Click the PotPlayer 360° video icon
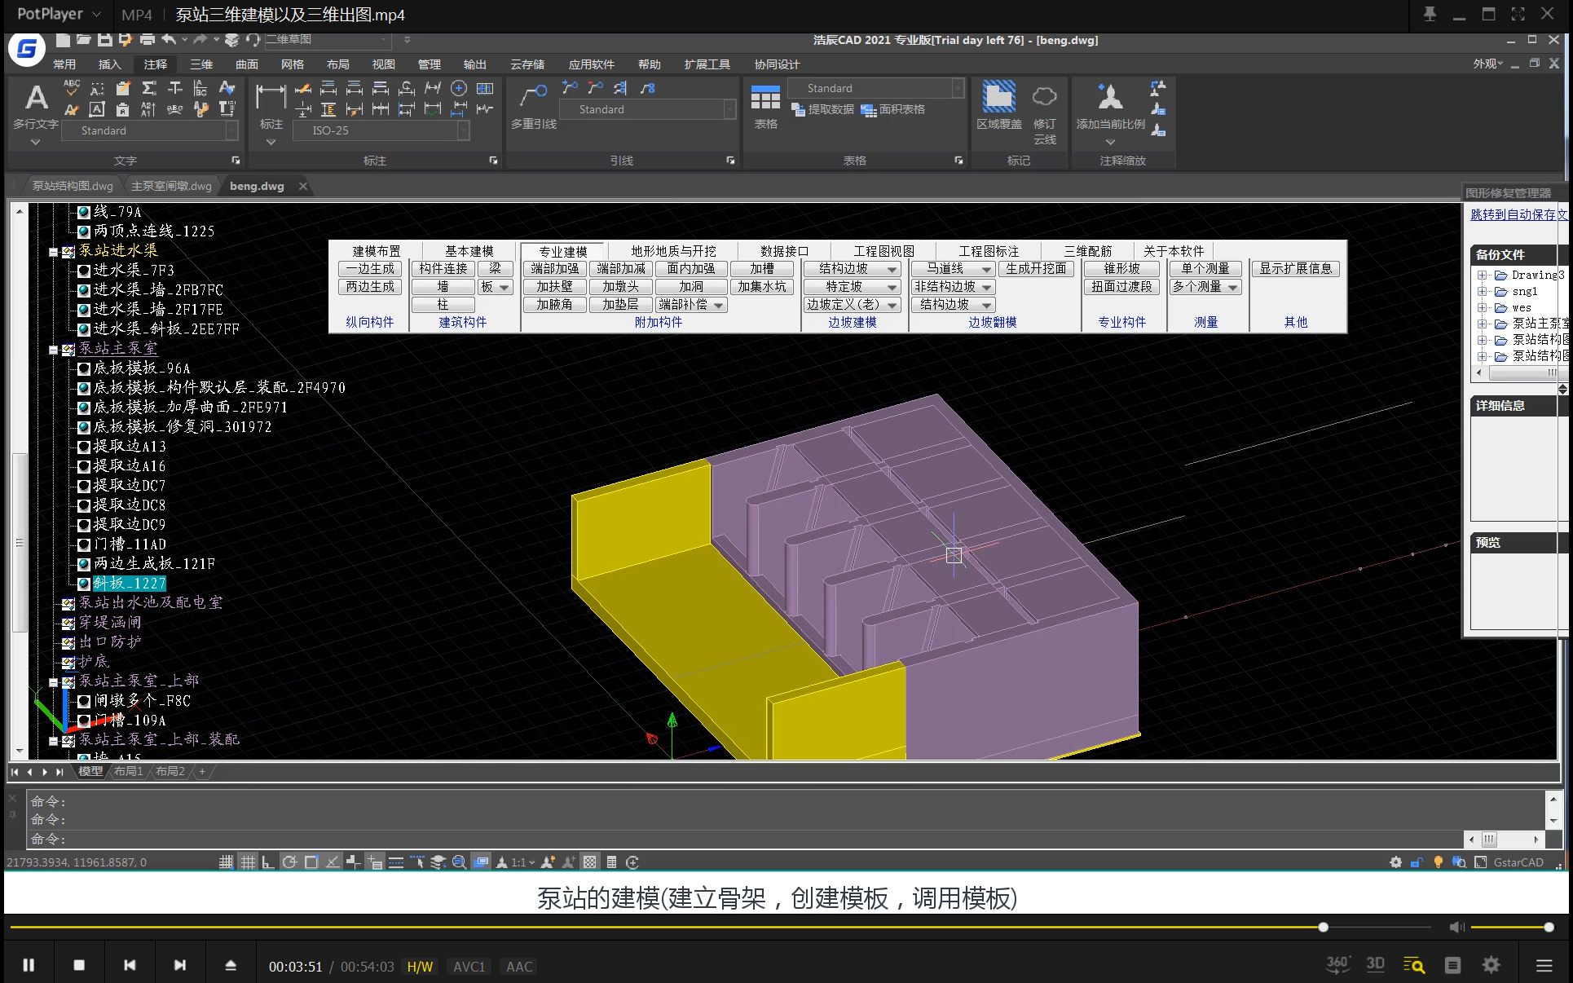The width and height of the screenshot is (1573, 983). 1337,965
